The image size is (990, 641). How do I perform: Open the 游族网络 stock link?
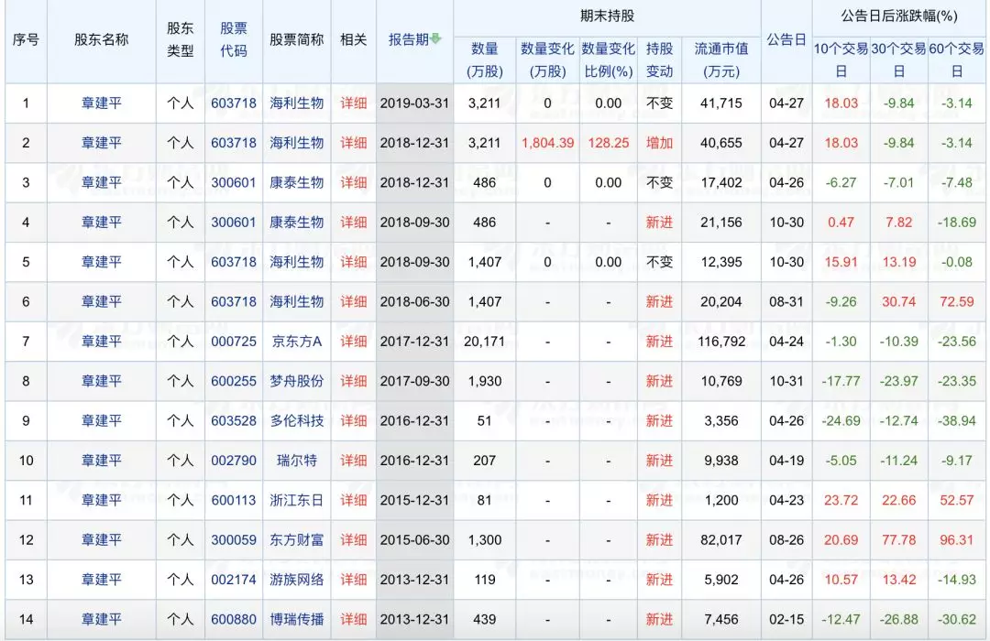pos(296,580)
